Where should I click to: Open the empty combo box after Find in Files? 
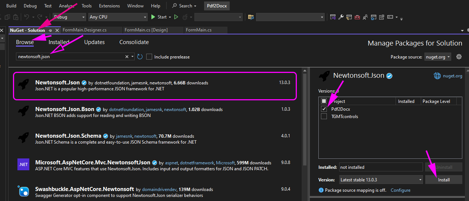coord(290,17)
